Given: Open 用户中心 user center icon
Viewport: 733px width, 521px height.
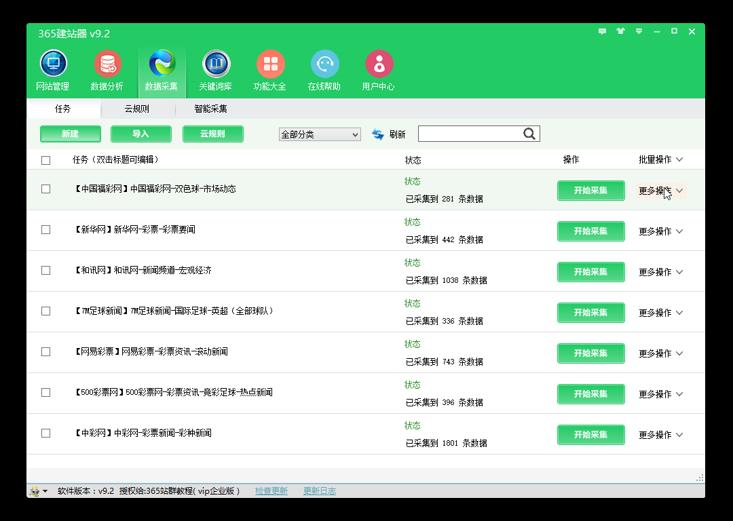Looking at the screenshot, I should (x=379, y=64).
